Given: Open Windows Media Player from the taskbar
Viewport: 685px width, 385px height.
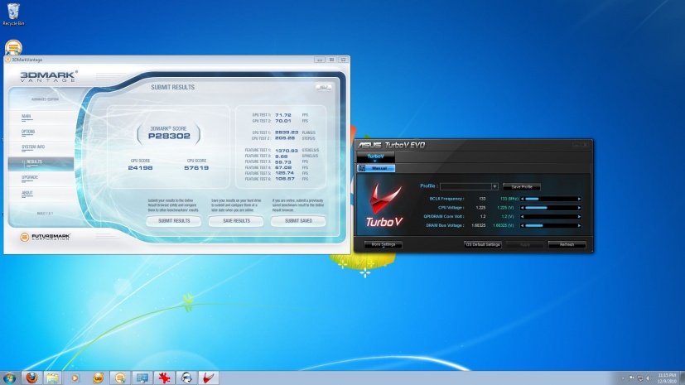Looking at the screenshot, I should 75,378.
